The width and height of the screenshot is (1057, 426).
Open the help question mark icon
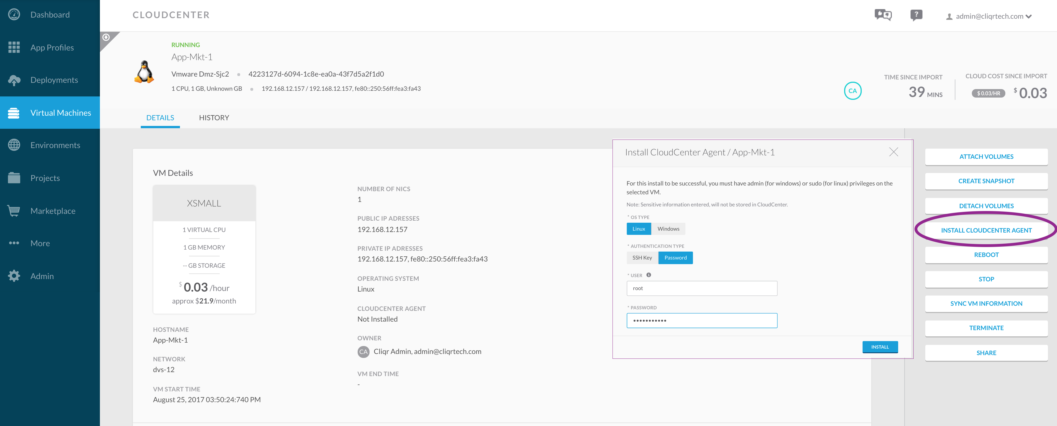(916, 15)
